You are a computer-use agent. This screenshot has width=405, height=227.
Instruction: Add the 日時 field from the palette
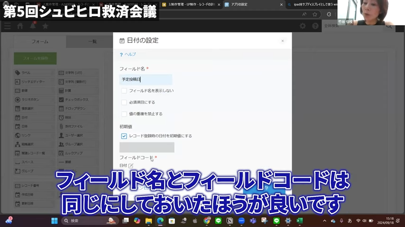click(34, 126)
